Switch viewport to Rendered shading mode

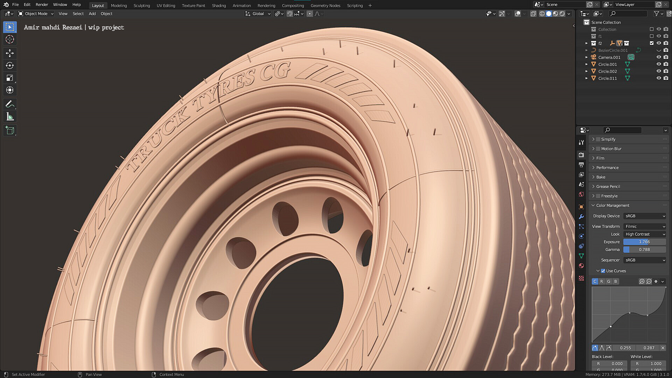pos(562,14)
